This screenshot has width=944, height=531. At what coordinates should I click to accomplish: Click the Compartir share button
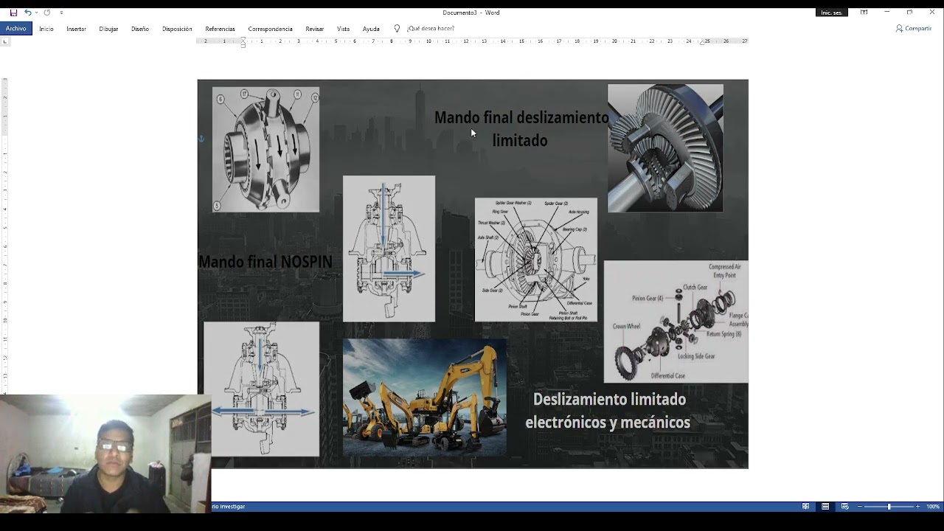click(914, 29)
